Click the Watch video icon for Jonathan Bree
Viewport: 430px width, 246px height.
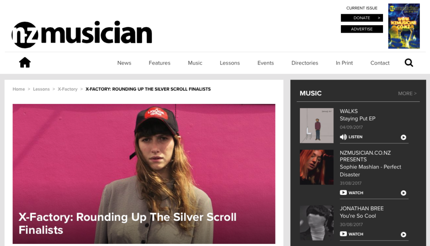click(x=343, y=234)
